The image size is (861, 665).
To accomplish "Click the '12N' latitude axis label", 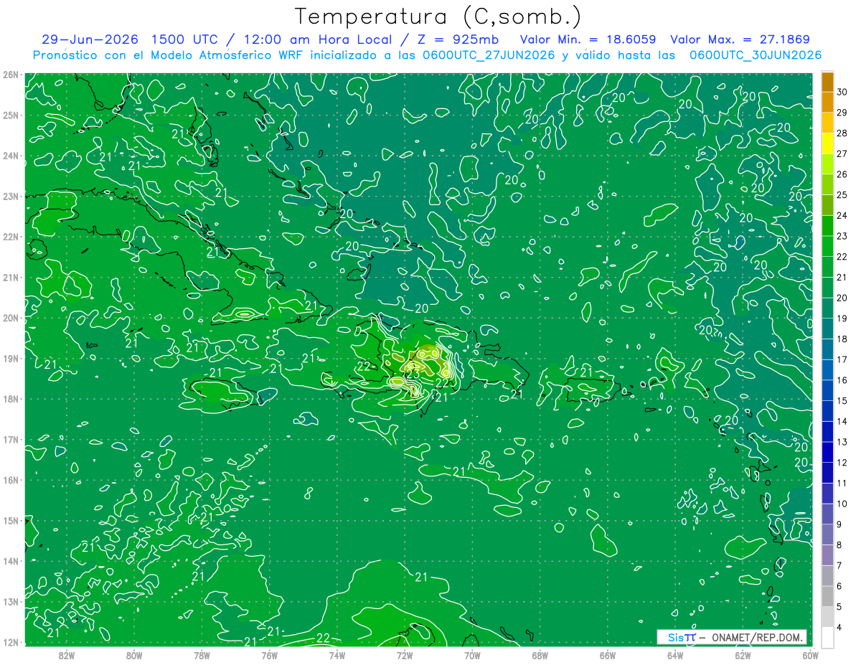I will (11, 642).
